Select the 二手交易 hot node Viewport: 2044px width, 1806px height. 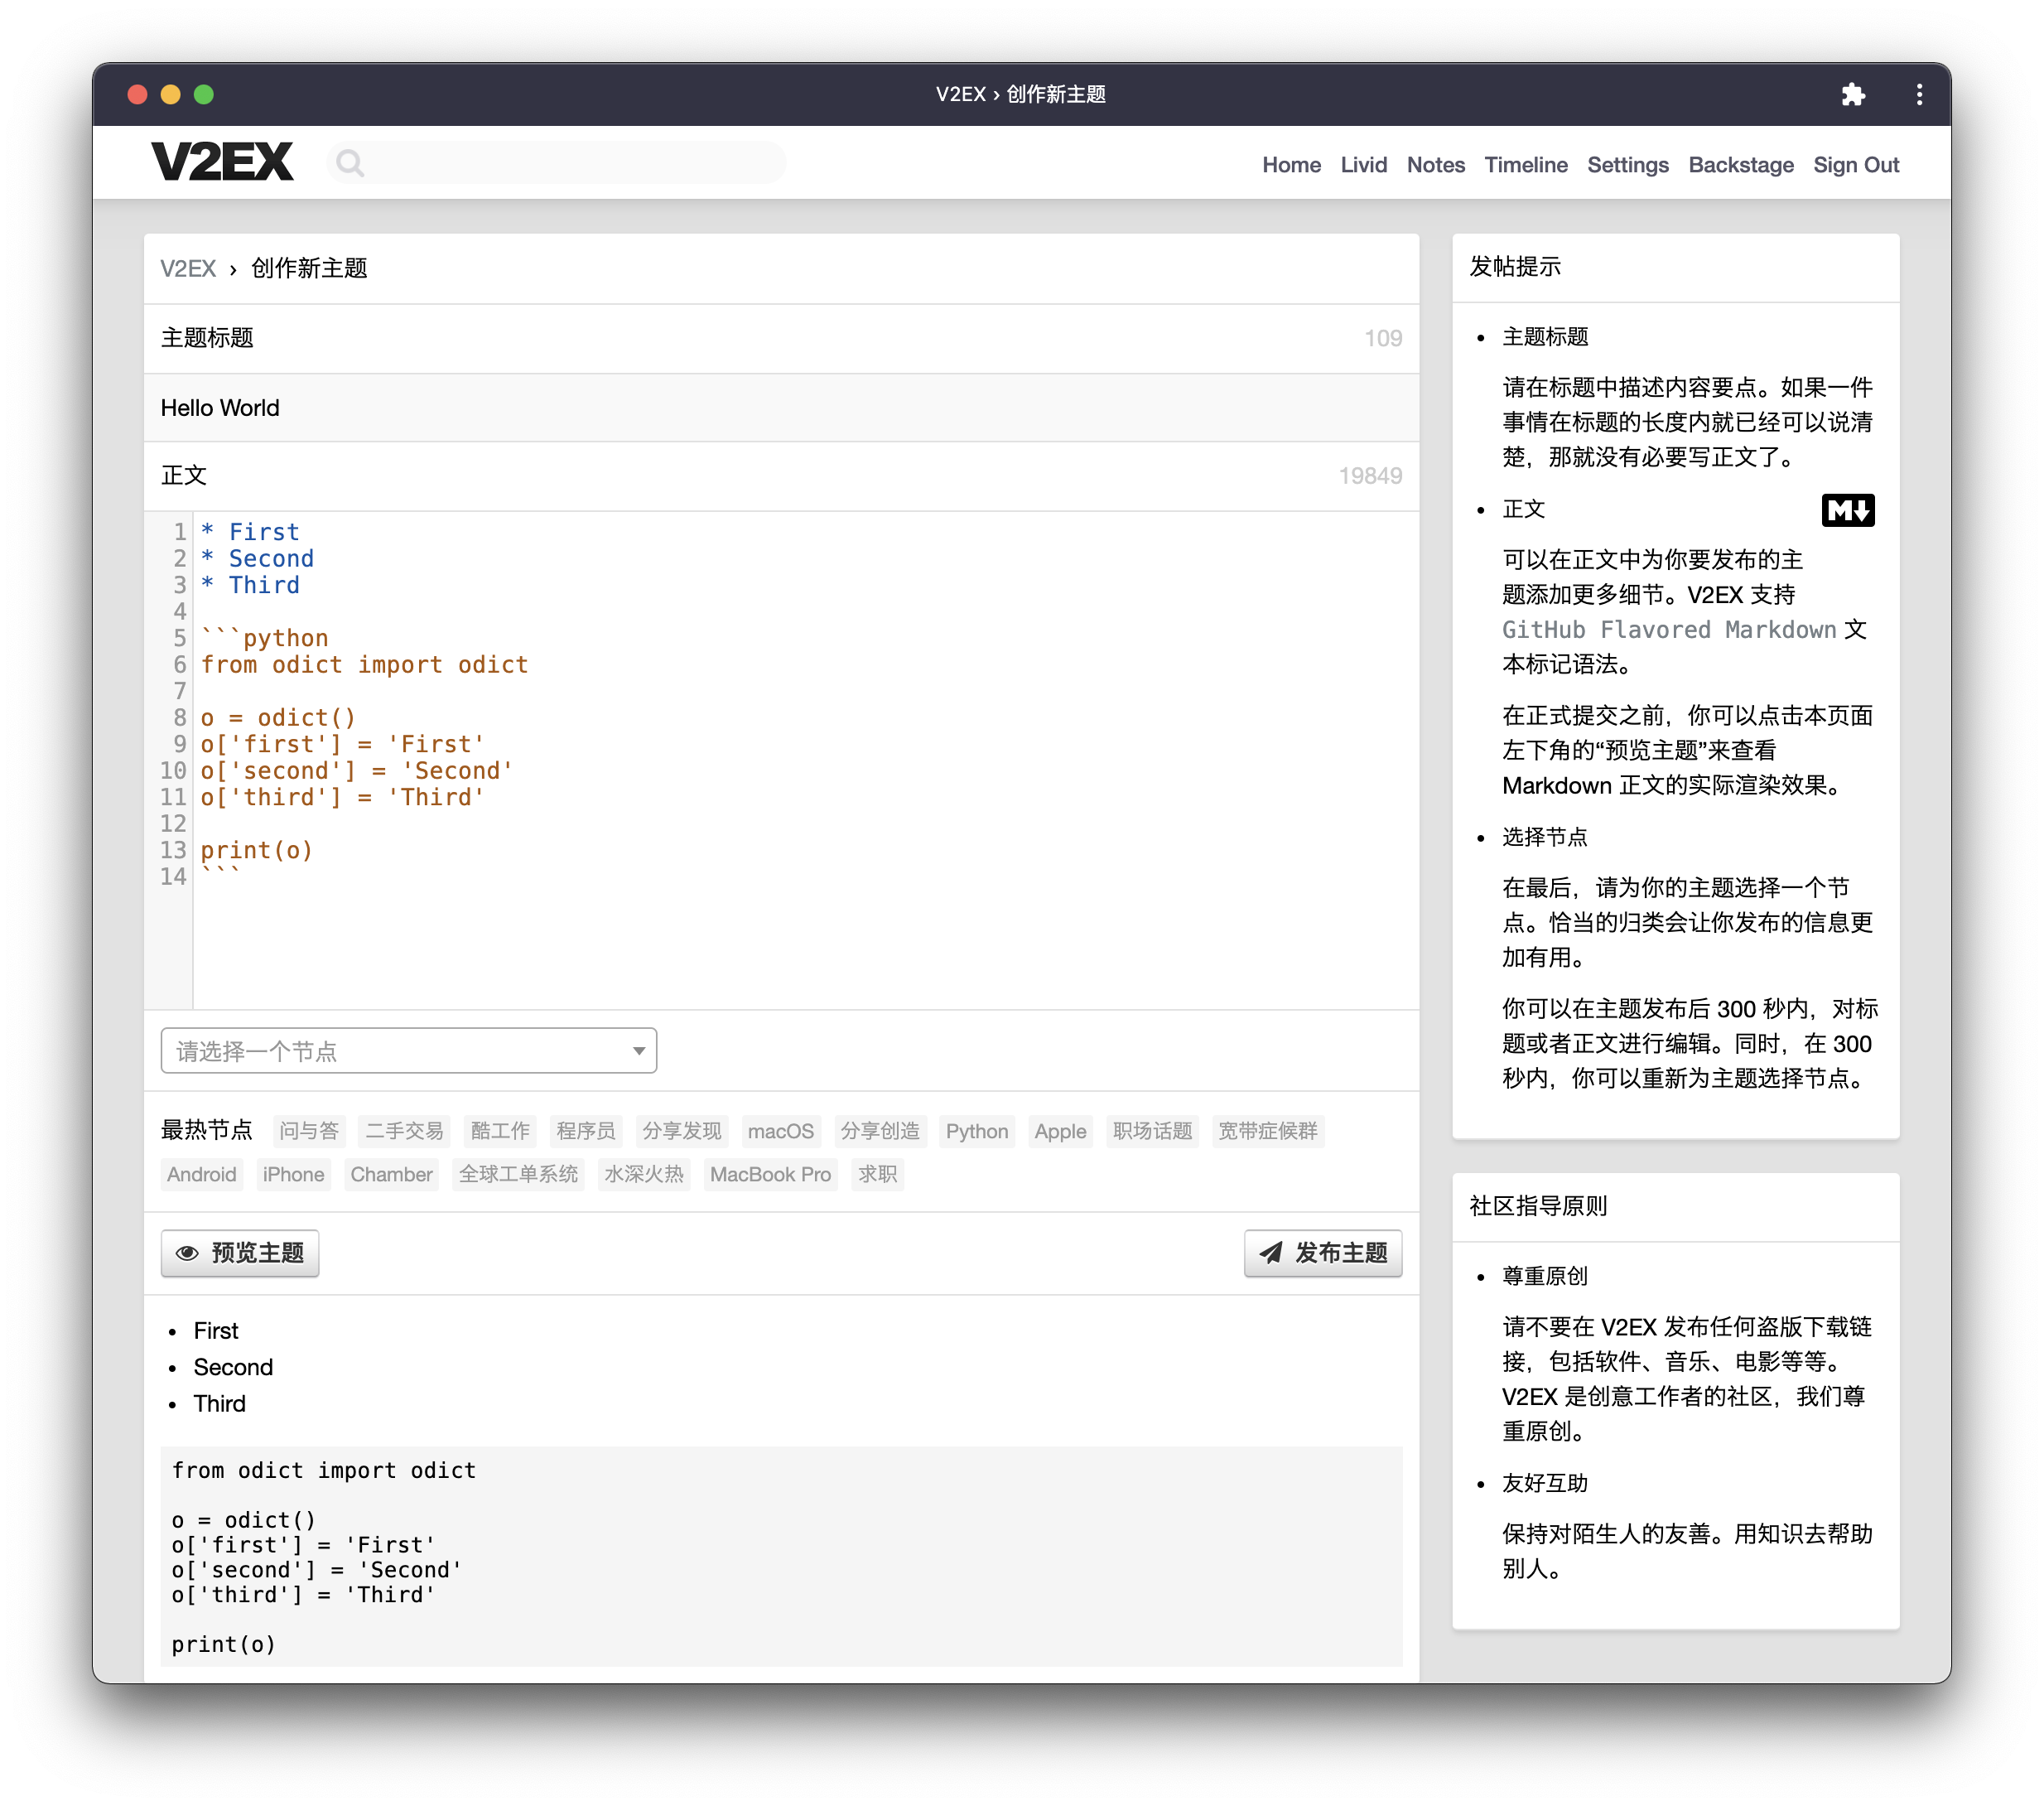[404, 1131]
